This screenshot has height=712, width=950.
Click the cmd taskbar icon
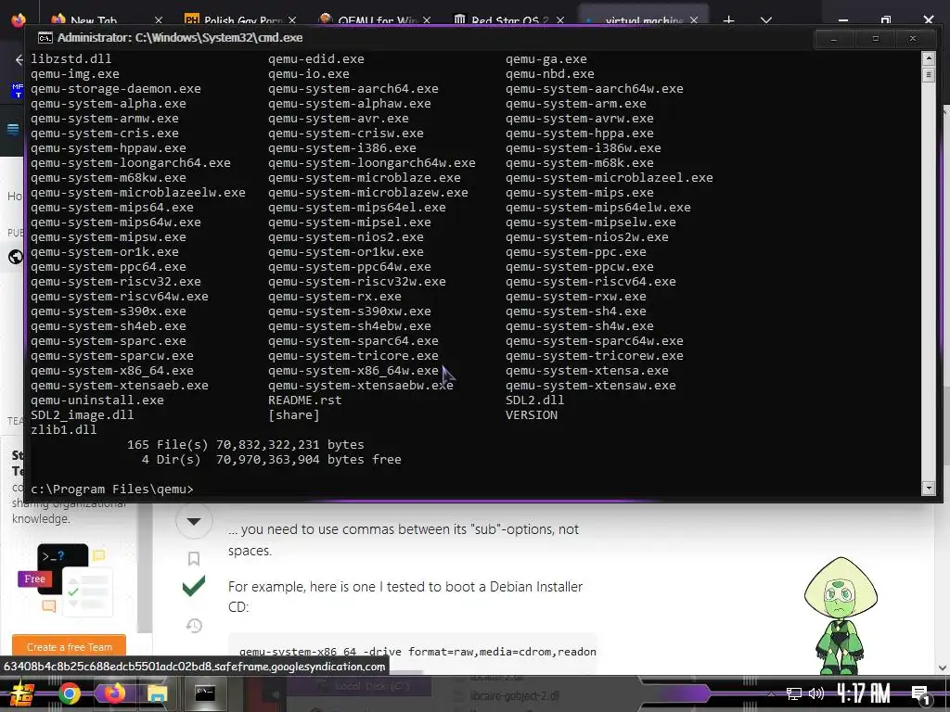[205, 693]
